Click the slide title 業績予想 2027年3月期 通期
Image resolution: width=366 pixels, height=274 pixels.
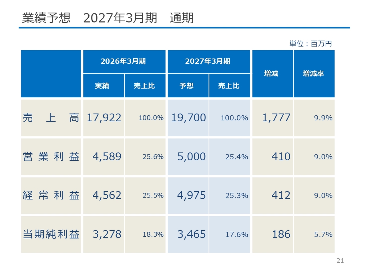(x=108, y=18)
